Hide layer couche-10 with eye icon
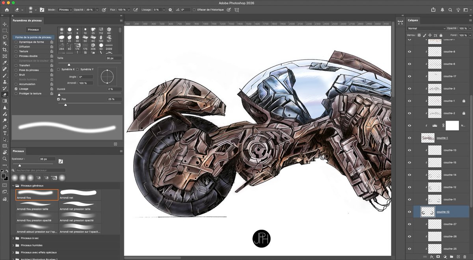 tap(410, 212)
